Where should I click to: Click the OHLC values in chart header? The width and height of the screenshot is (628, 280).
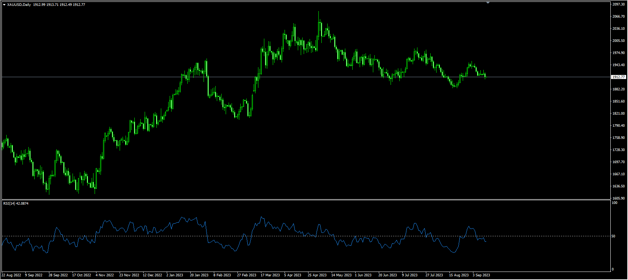point(59,5)
